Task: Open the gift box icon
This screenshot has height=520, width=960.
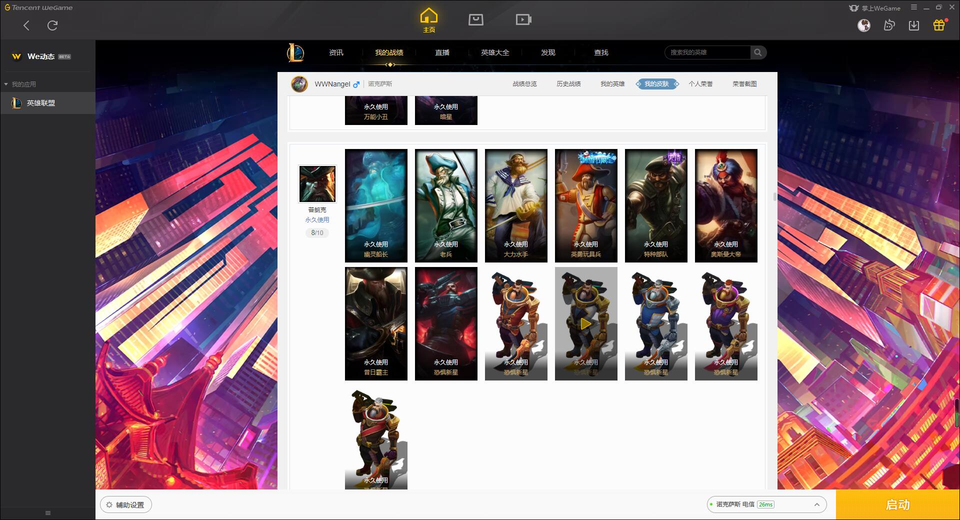Action: [939, 25]
